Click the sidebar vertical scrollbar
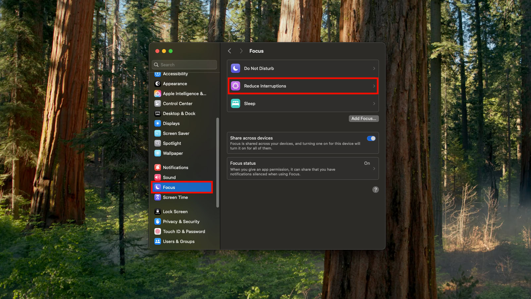The width and height of the screenshot is (531, 299). (x=218, y=162)
